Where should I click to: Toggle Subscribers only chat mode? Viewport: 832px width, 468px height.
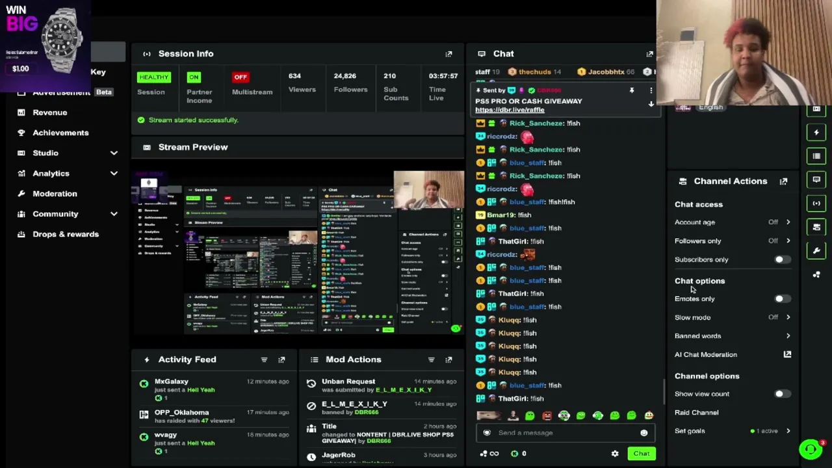click(782, 259)
